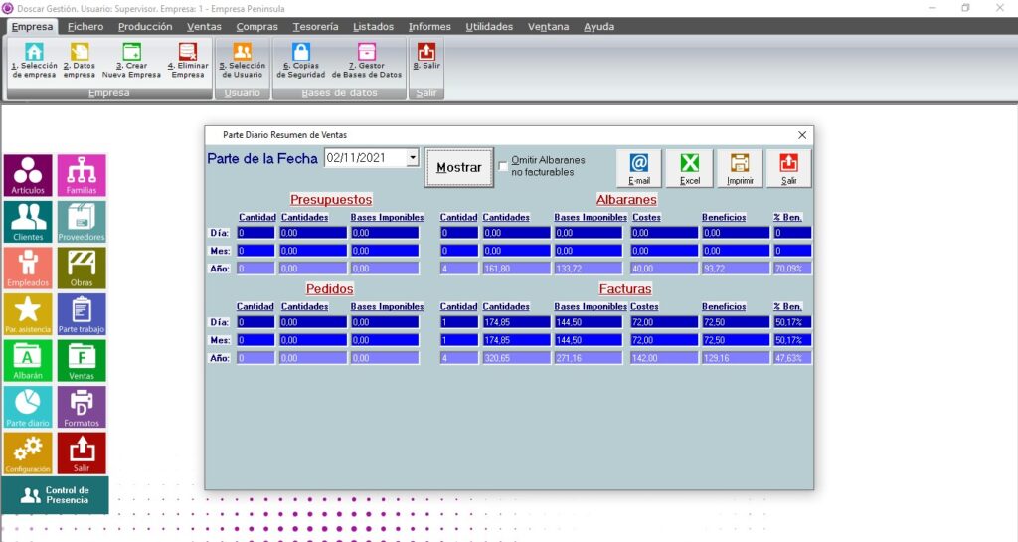
Task: Print the report using Imprimir icon
Action: 739,168
